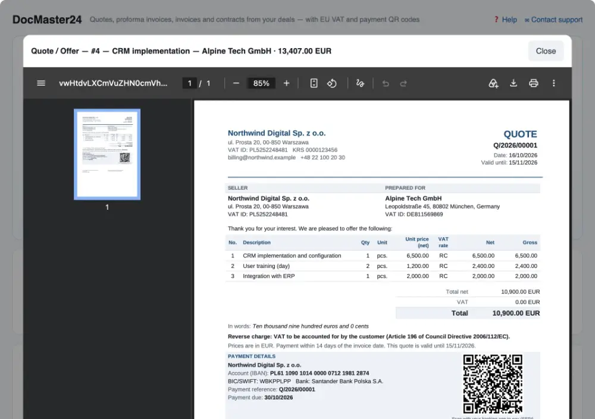
Task: Click the Total net 10,900.00 EUR value
Action: [x=520, y=292]
